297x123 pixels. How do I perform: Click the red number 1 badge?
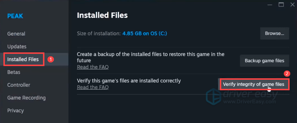[51, 59]
